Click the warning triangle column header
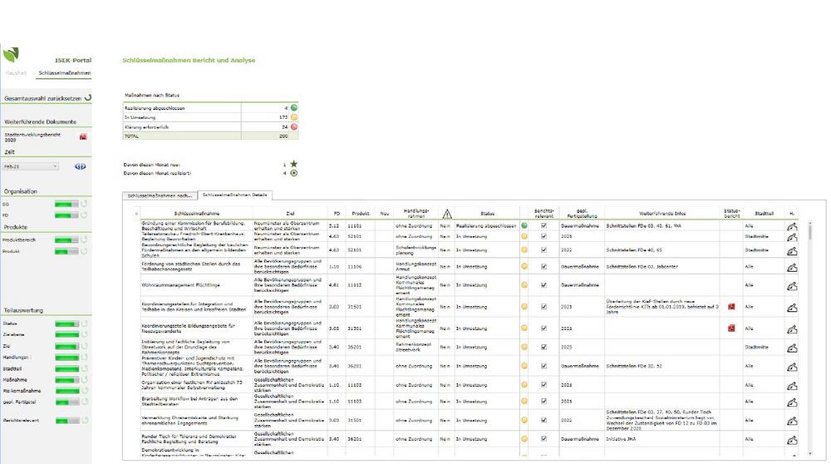 coord(447,214)
